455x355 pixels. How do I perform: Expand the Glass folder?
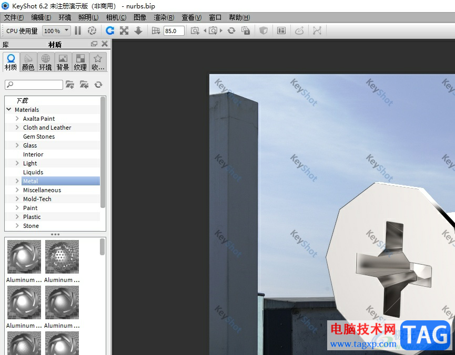pos(17,145)
